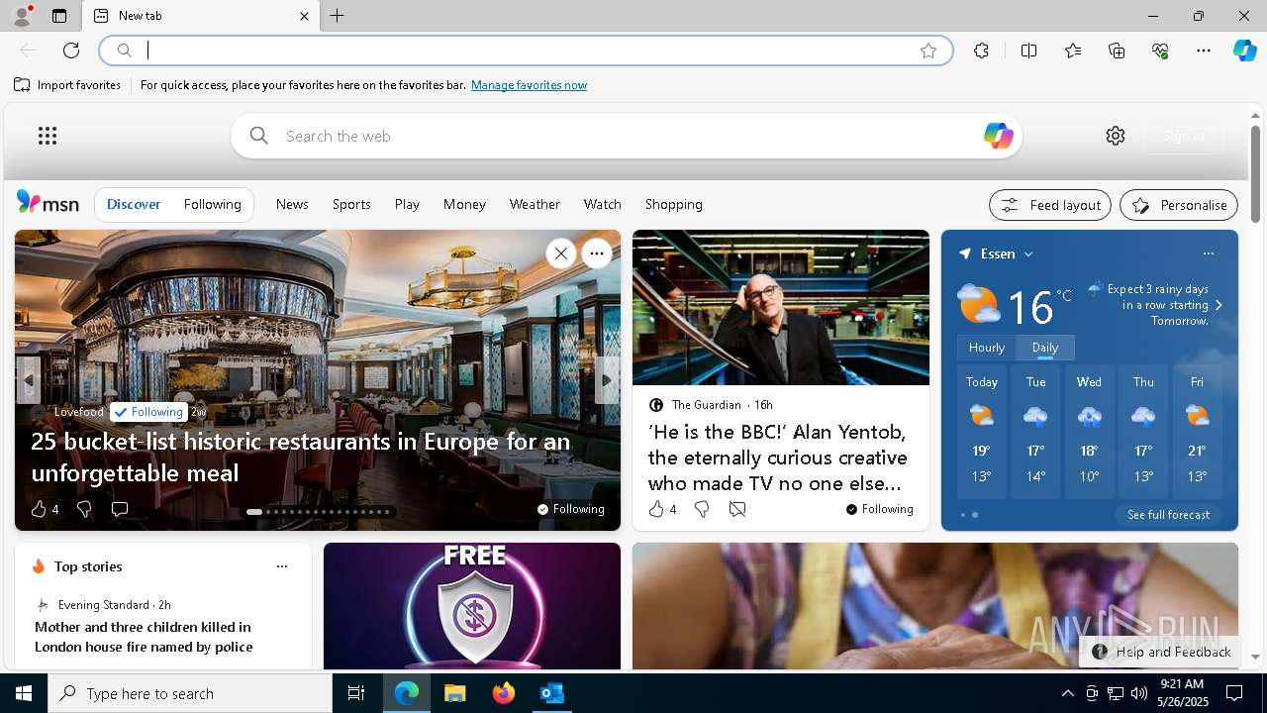The image size is (1267, 713).
Task: Open the Weather section
Action: point(535,204)
